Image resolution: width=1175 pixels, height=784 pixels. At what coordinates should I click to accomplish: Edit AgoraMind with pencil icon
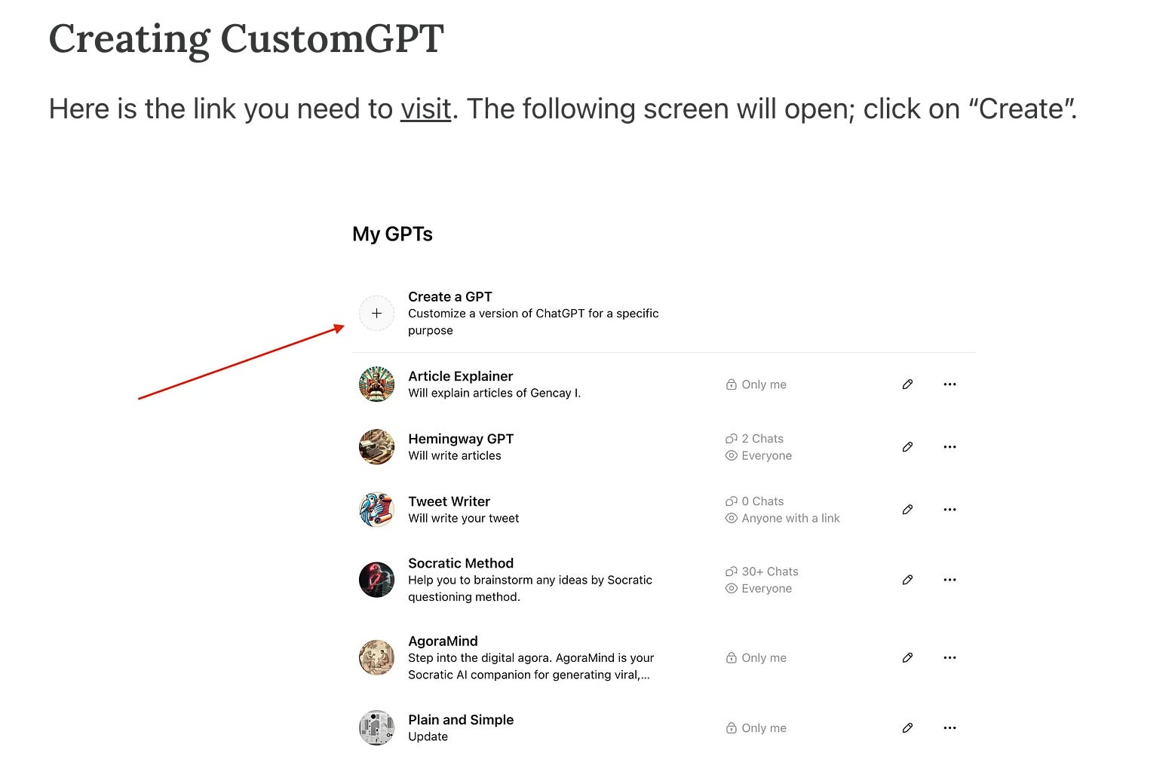(907, 657)
